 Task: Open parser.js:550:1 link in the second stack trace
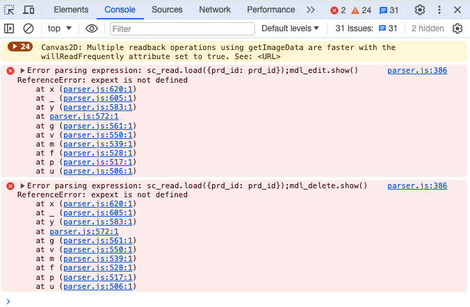click(x=98, y=250)
